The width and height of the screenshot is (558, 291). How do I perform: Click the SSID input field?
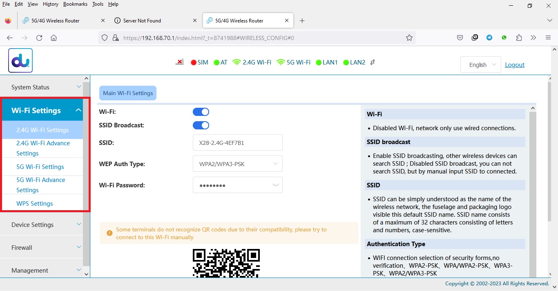[238, 143]
